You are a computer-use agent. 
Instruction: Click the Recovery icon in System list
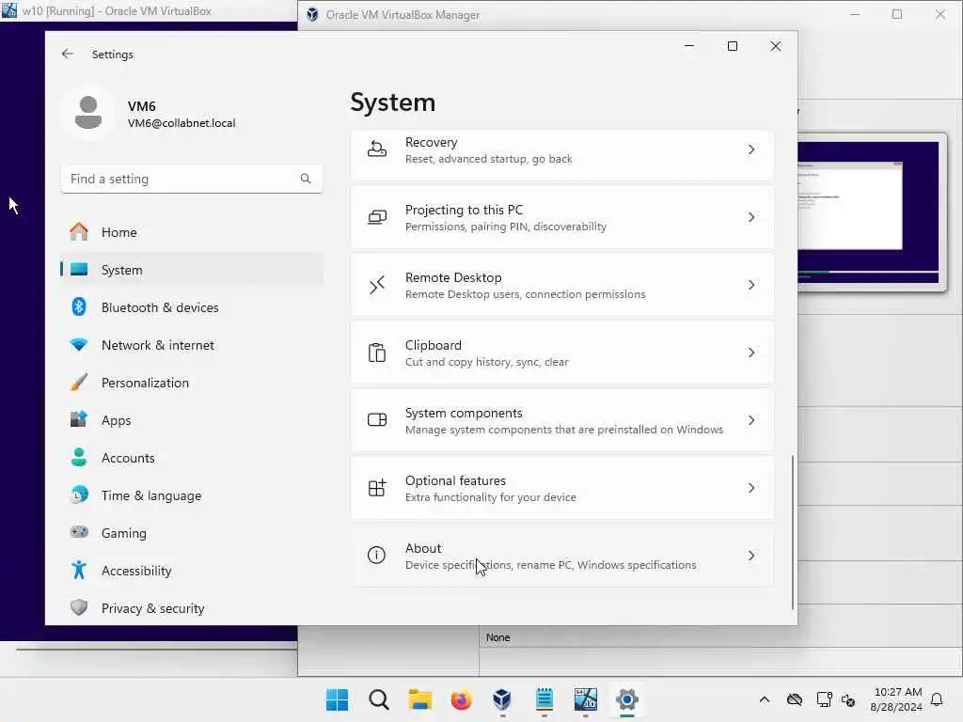376,149
